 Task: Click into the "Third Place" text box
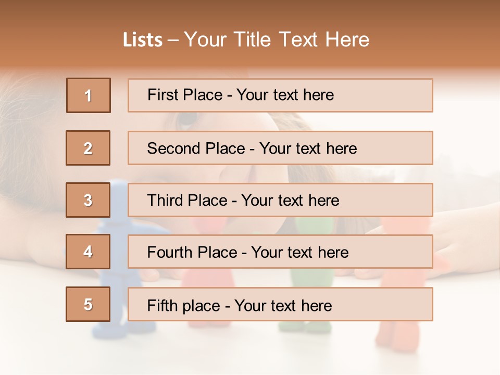tap(280, 200)
